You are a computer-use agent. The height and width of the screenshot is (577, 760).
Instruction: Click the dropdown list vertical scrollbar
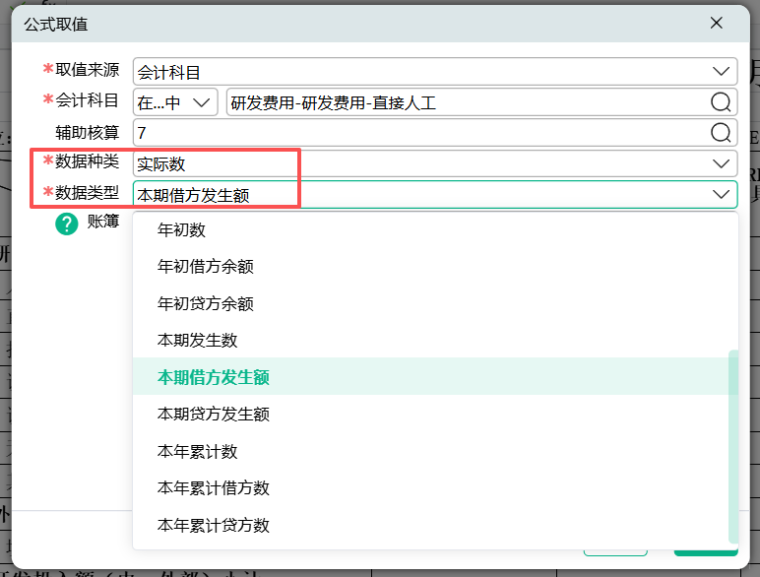pyautogui.click(x=732, y=443)
